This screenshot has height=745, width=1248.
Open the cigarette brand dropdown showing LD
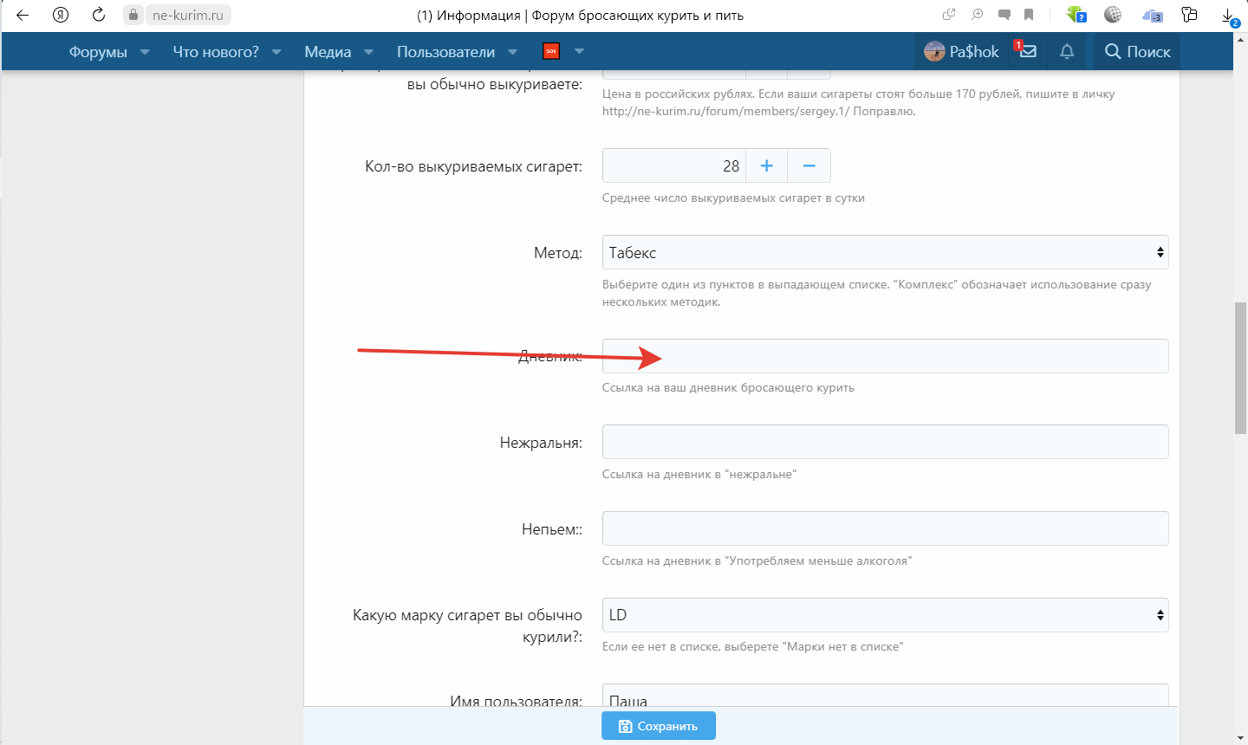pos(885,615)
